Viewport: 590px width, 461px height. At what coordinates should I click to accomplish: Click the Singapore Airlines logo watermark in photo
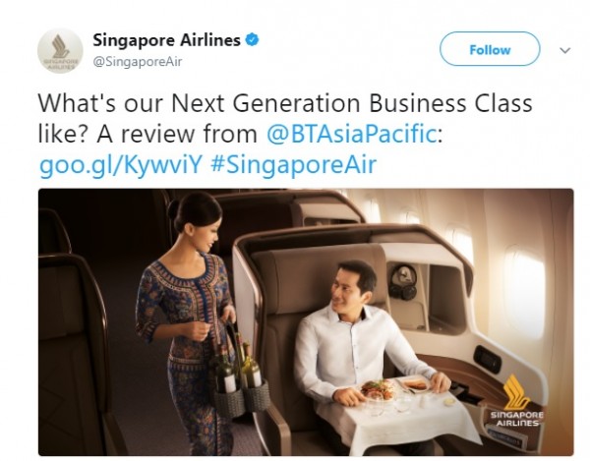pos(516,401)
